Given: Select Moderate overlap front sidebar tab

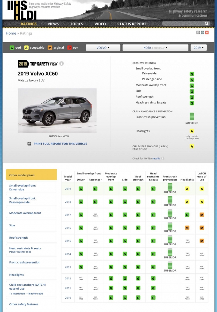Looking at the screenshot, I should tap(31, 213).
